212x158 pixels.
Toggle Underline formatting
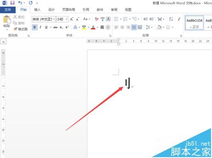click(46, 27)
